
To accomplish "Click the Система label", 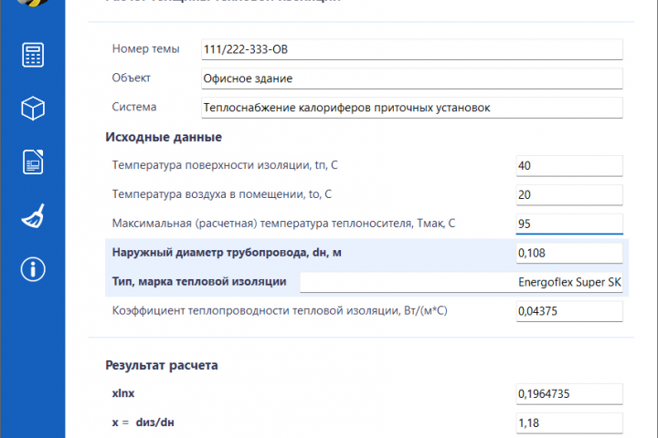I will tap(134, 107).
